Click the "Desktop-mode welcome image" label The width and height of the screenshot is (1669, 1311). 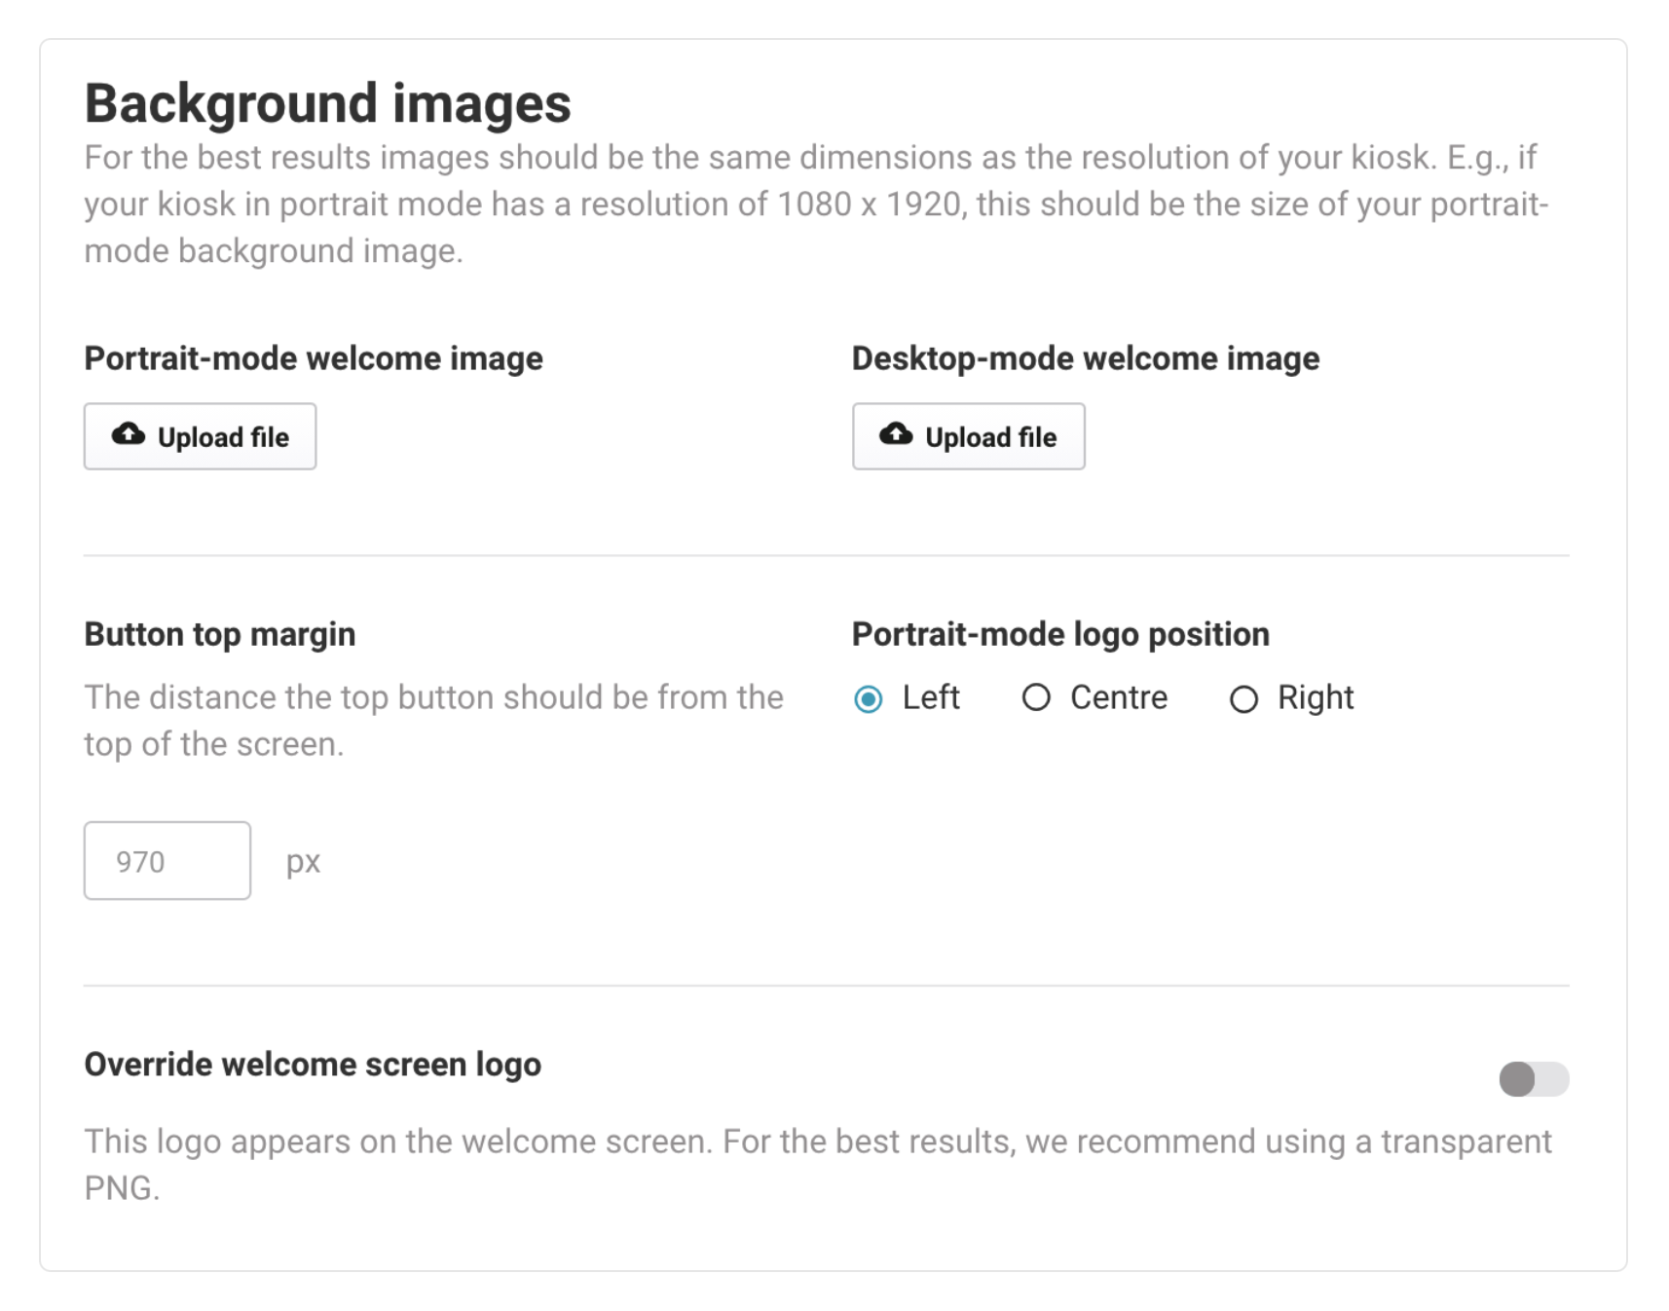pos(1086,358)
